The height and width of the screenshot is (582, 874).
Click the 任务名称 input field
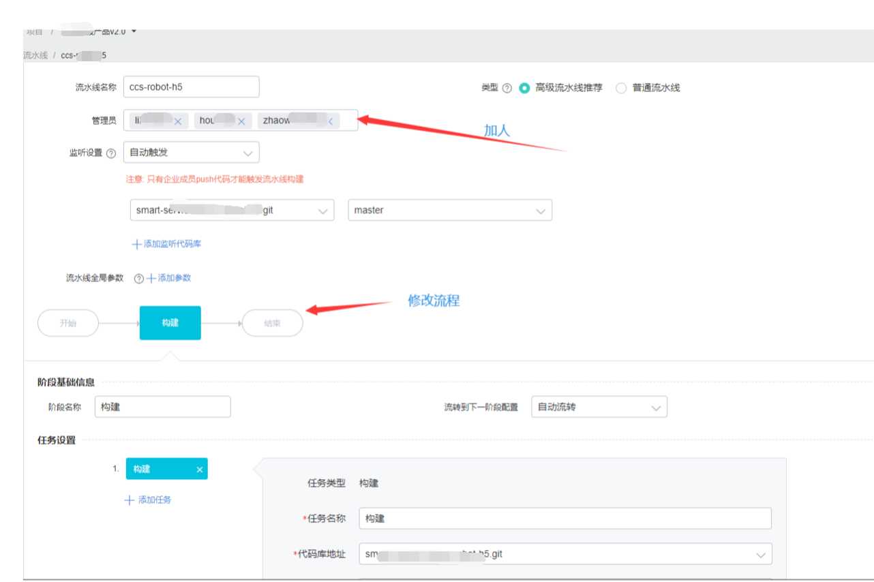566,518
